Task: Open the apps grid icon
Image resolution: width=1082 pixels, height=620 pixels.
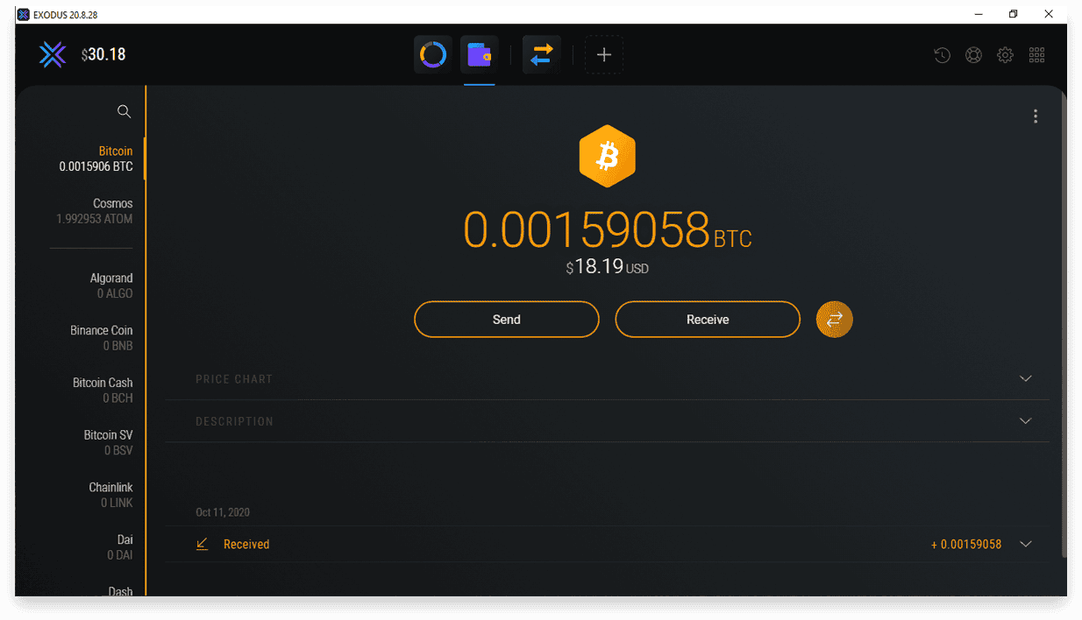Action: (1036, 55)
